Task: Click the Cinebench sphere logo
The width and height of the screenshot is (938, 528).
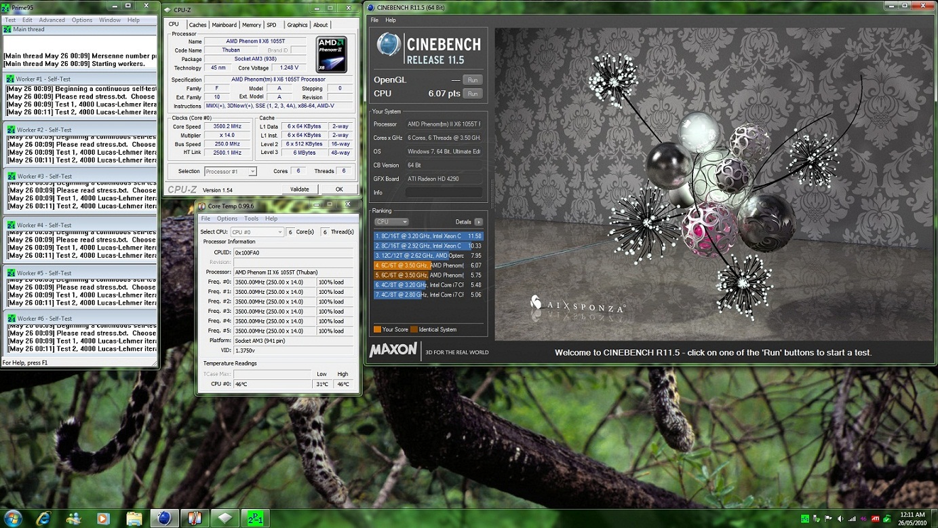Action: point(389,45)
